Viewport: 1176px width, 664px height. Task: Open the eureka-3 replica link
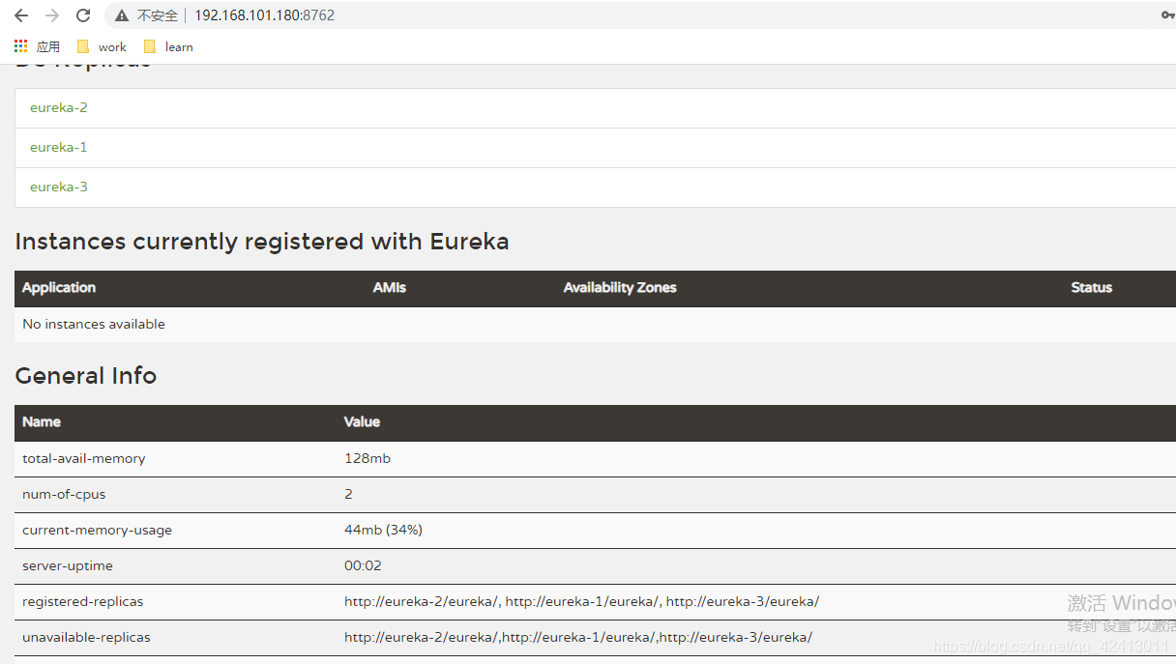[59, 187]
